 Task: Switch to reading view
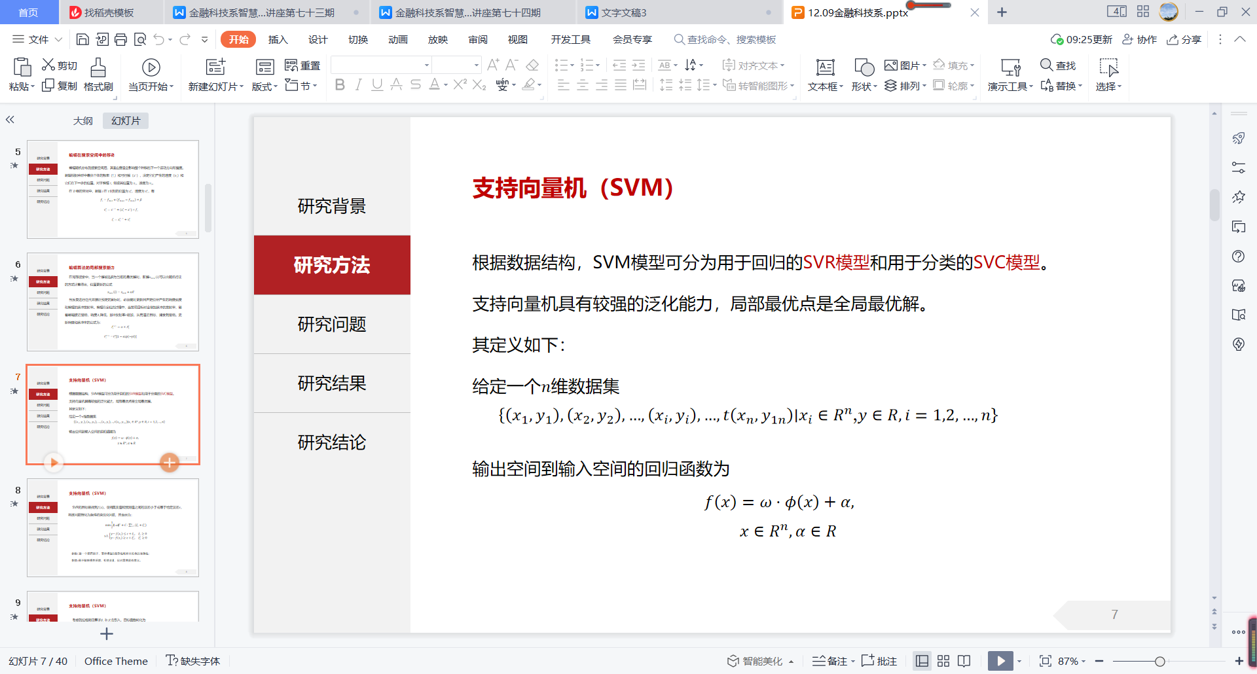coord(964,661)
